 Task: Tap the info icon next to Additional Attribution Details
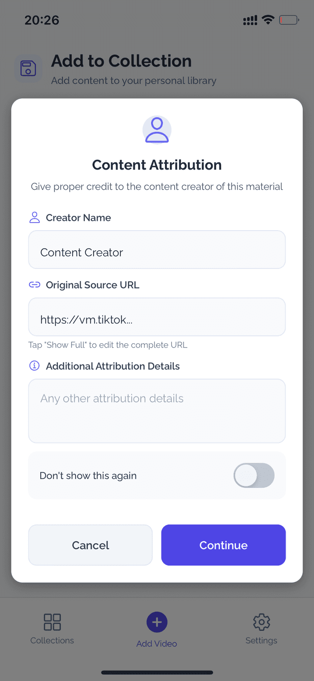pos(34,365)
